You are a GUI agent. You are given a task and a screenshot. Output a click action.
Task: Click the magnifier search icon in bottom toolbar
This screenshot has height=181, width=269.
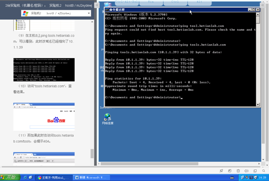click(x=264, y=171)
